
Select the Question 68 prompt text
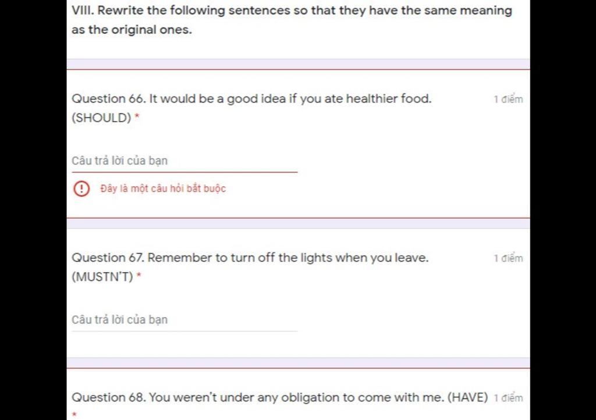coord(280,397)
